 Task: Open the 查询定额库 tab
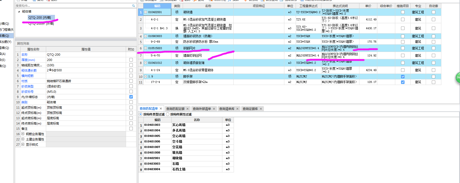pos(250,109)
